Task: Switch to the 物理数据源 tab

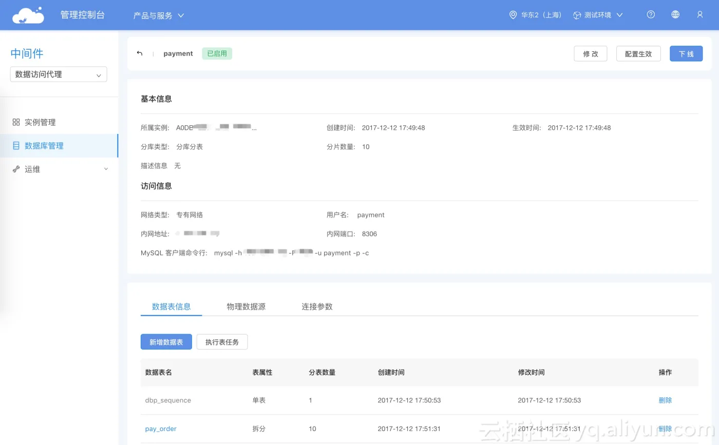Action: (246, 306)
